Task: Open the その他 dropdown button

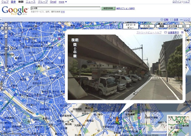Action: tap(147, 26)
